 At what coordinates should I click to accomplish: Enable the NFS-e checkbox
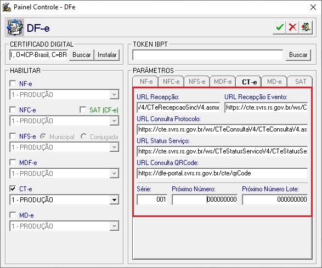pyautogui.click(x=13, y=136)
